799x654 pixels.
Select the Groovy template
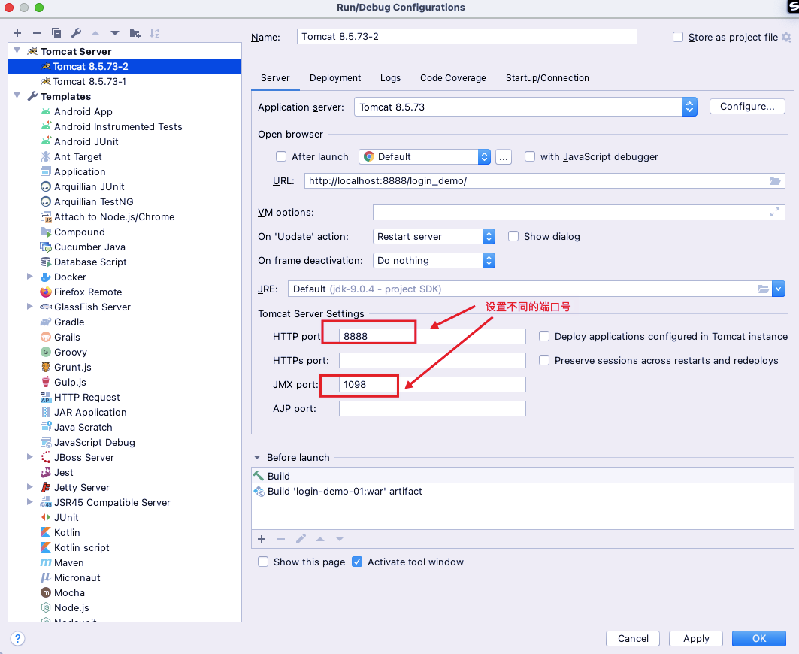(71, 353)
